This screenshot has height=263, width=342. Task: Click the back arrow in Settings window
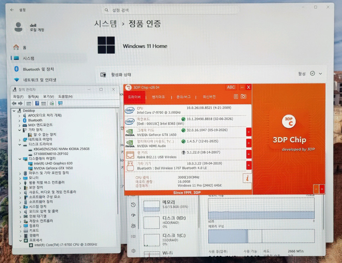point(12,10)
